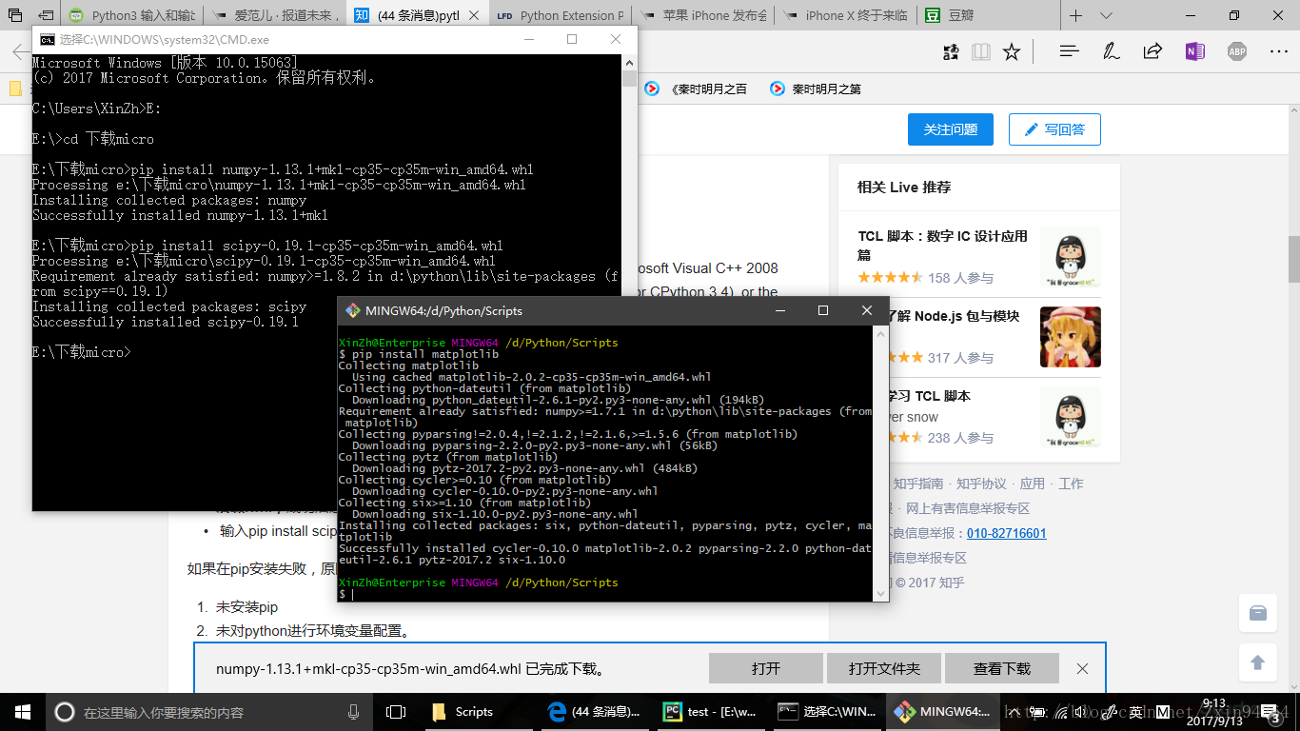The width and height of the screenshot is (1300, 731).
Task: Open the OneNote clipper extension
Action: (x=1194, y=52)
